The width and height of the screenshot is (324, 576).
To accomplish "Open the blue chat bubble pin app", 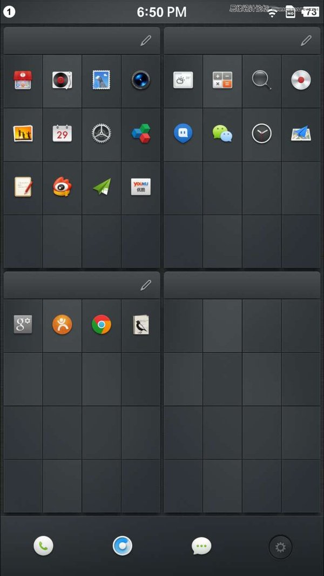I will (x=183, y=133).
